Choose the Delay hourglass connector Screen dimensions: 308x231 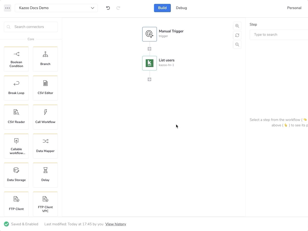point(45,175)
